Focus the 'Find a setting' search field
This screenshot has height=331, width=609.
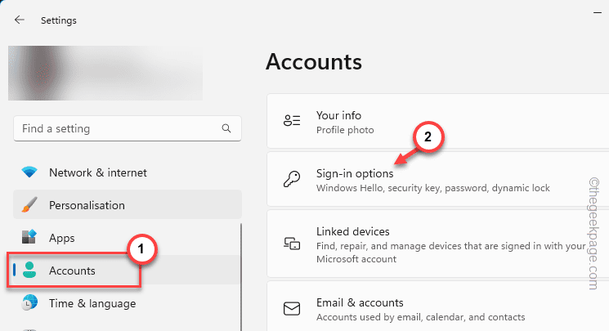point(114,128)
